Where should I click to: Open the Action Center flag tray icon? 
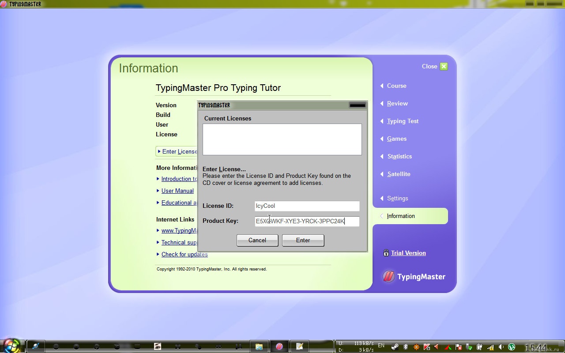point(459,347)
